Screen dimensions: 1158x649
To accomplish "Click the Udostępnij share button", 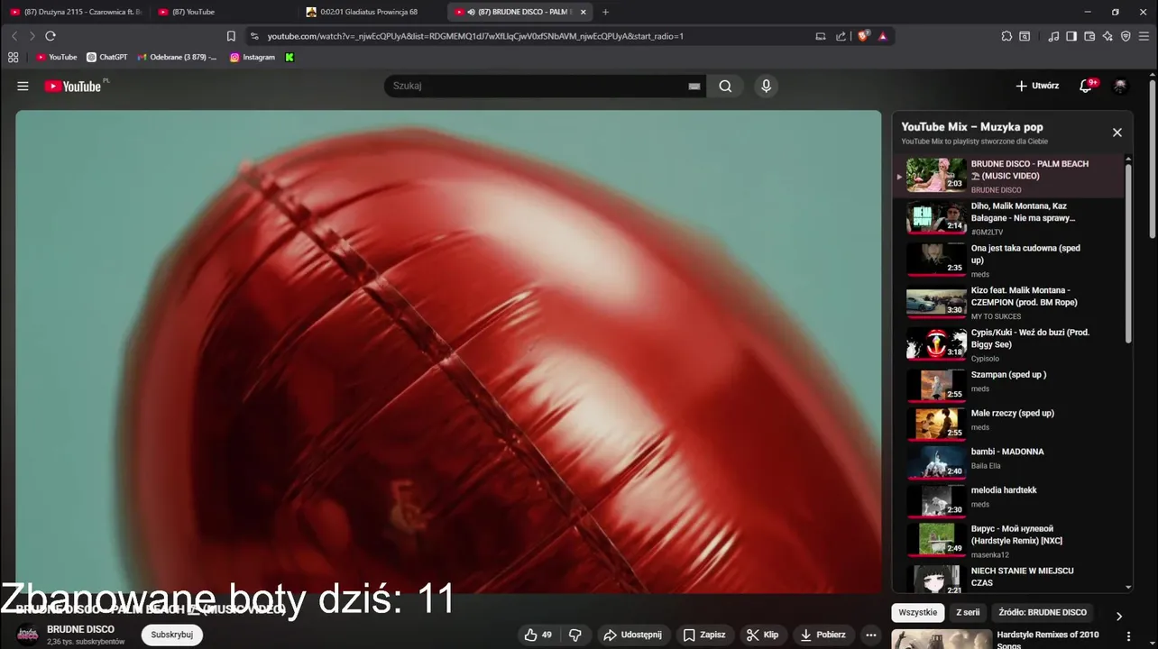I will pos(633,635).
